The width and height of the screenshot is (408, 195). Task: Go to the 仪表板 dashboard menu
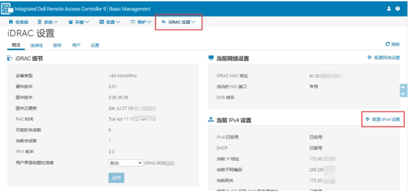pos(19,22)
